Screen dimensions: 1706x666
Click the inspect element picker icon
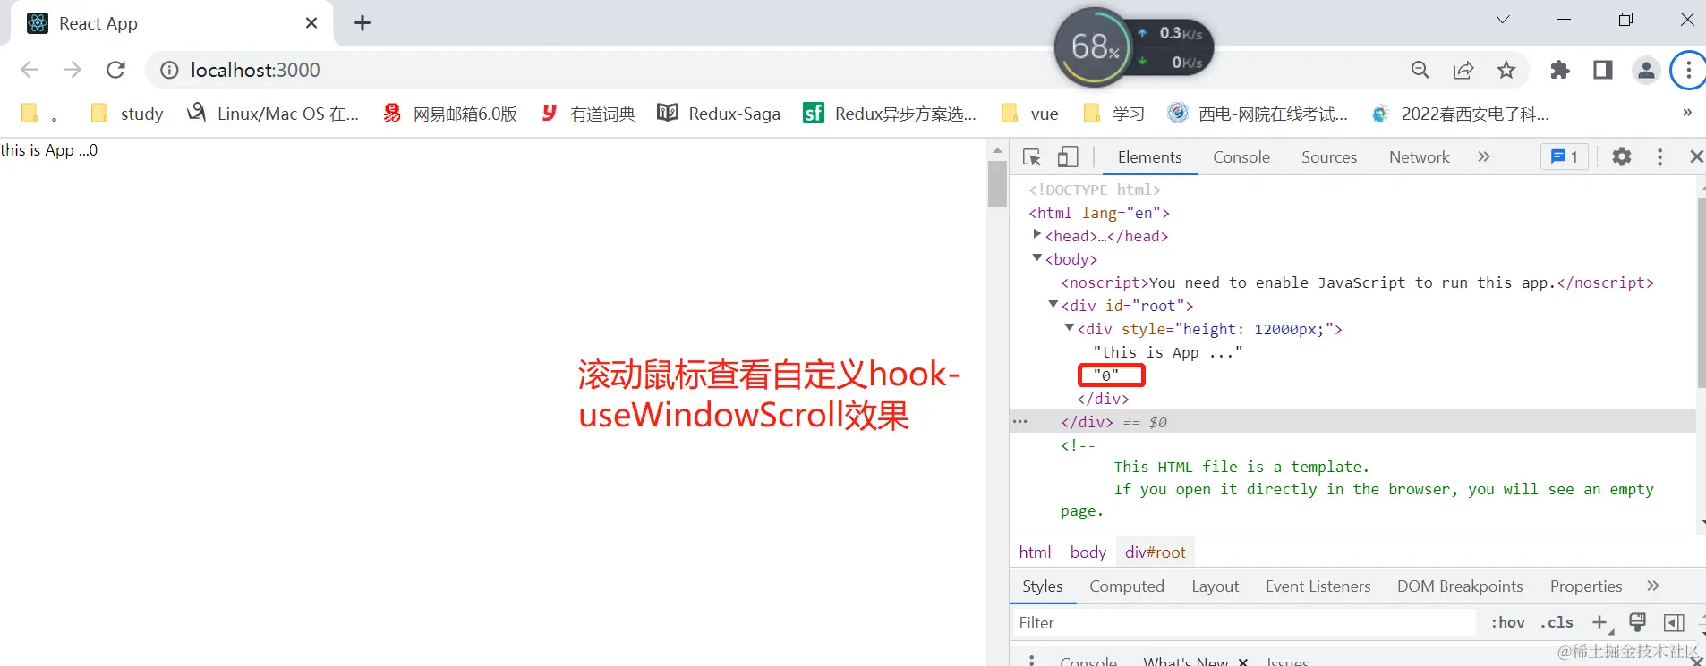click(1032, 157)
